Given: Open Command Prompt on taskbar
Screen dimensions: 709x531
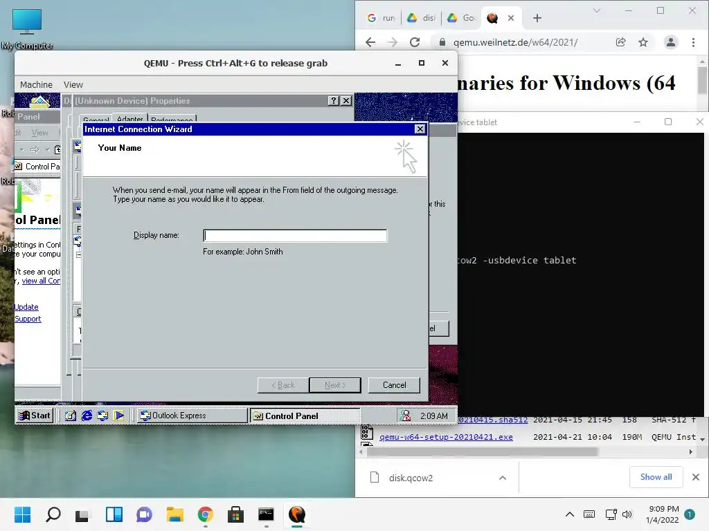Looking at the screenshot, I should 266,514.
